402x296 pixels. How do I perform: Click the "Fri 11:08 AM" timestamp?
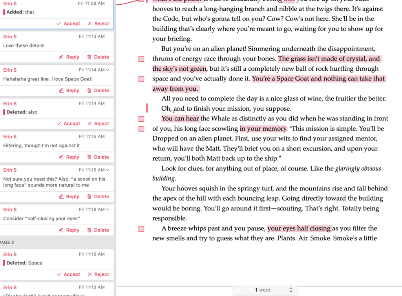[91, 3]
